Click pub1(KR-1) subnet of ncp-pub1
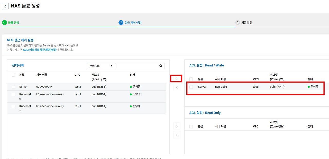Viewport: 329px width, 159px height. [277, 87]
